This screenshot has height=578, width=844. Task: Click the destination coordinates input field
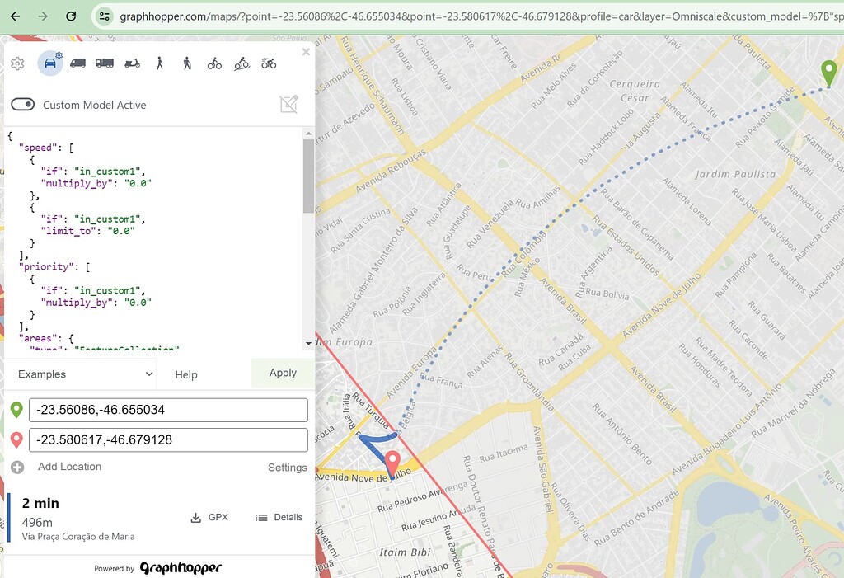pos(168,439)
